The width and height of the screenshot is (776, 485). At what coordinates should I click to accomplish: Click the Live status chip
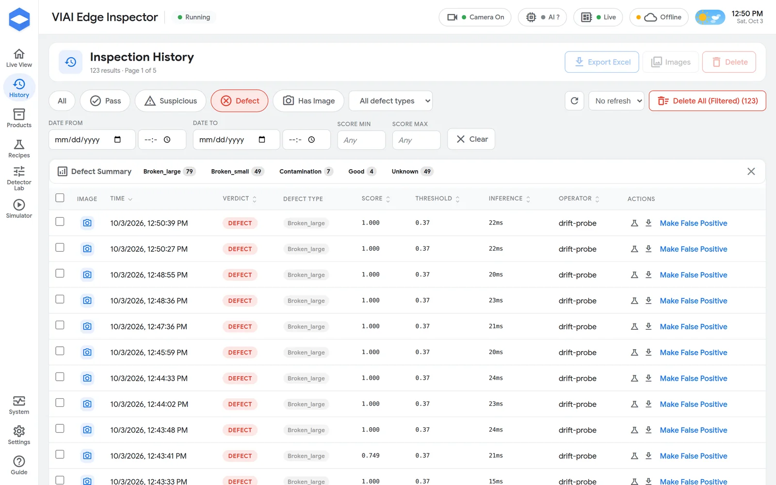(598, 17)
